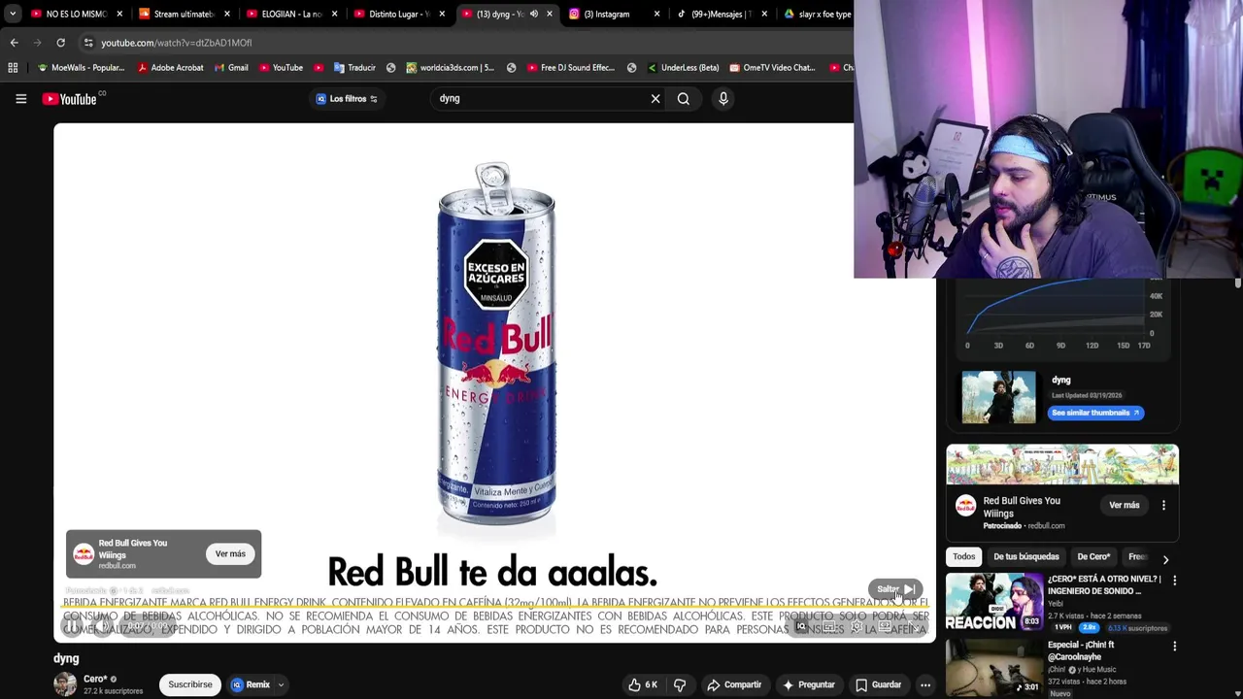Subscribe to Cero* with Suscribirse button
1243x699 pixels.
pos(190,684)
